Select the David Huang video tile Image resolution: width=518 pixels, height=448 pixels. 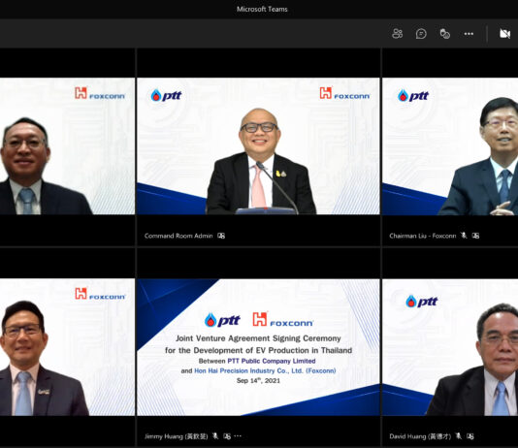[450, 347]
